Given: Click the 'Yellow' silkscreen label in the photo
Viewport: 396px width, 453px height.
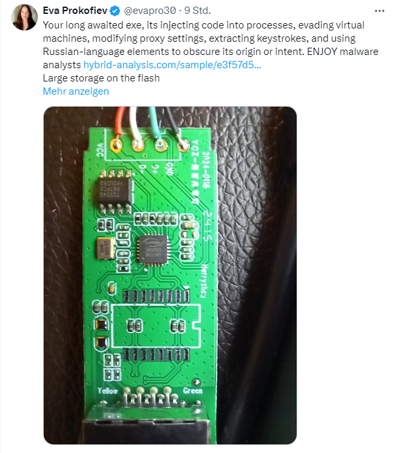Looking at the screenshot, I should [107, 391].
